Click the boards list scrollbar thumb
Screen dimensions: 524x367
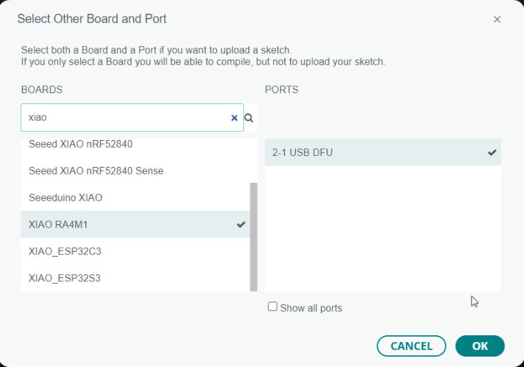[254, 237]
